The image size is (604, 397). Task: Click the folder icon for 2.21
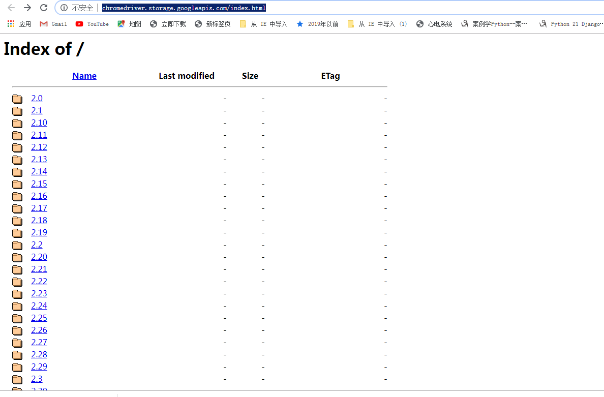click(17, 269)
